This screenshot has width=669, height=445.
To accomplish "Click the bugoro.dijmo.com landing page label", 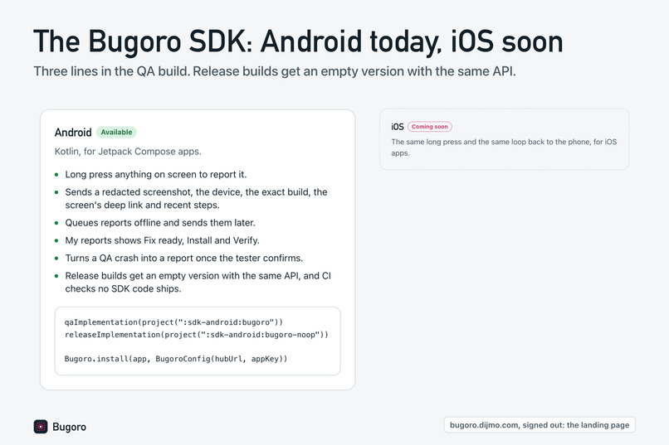I will point(540,425).
